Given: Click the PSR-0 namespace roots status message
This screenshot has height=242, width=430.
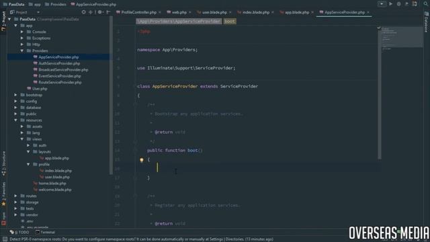Looking at the screenshot, I should point(142,239).
